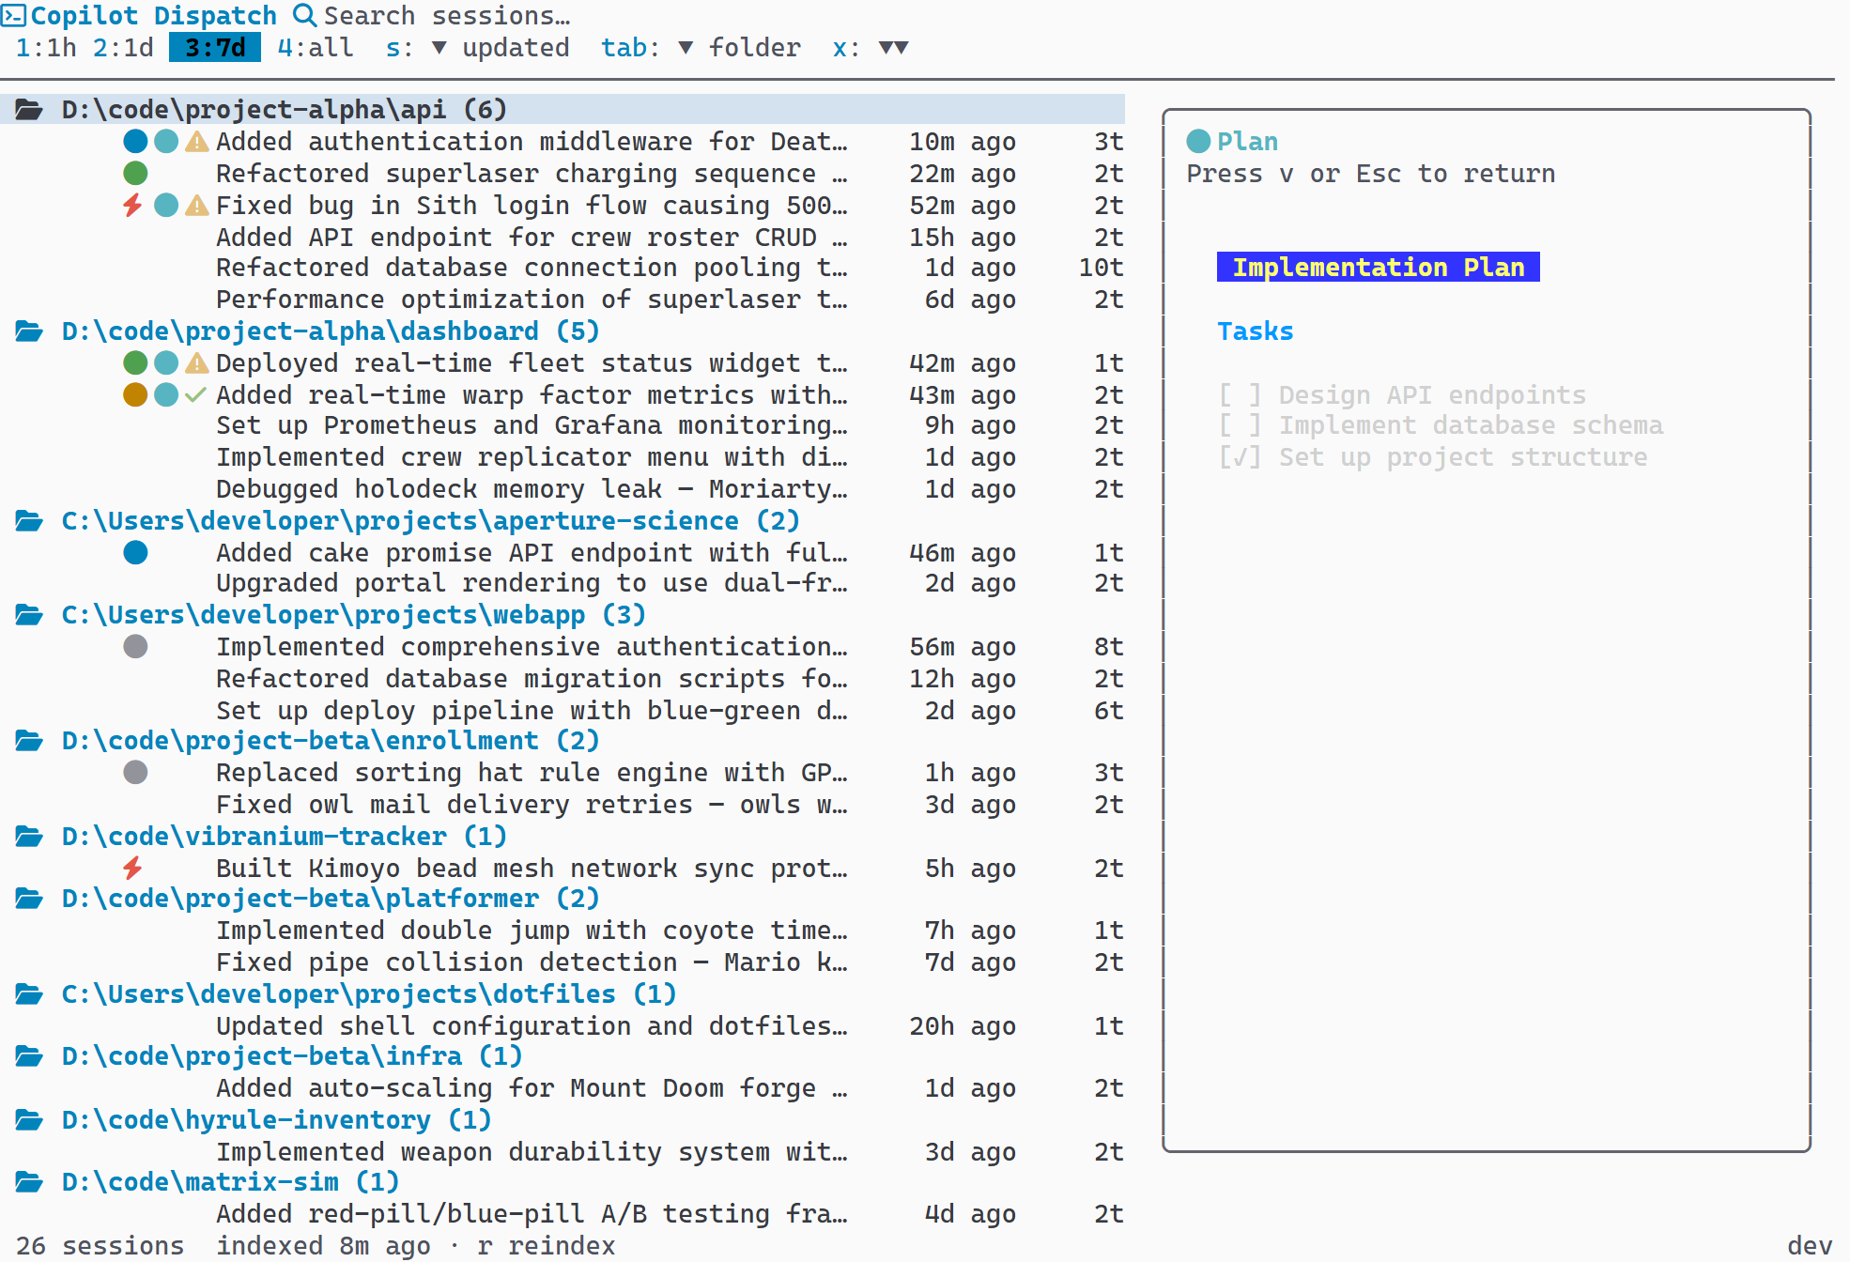This screenshot has width=1850, height=1262.
Task: Check the Design API endpoints task box
Action: tap(1240, 395)
